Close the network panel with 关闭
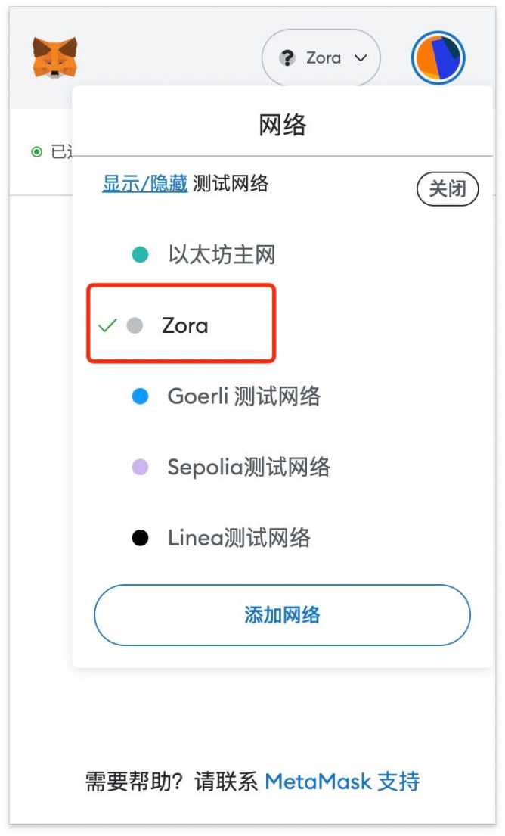This screenshot has width=505, height=836. tap(448, 188)
